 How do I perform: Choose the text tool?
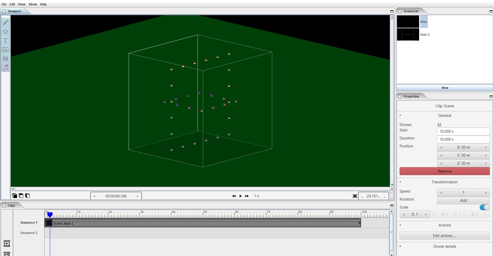click(5, 41)
